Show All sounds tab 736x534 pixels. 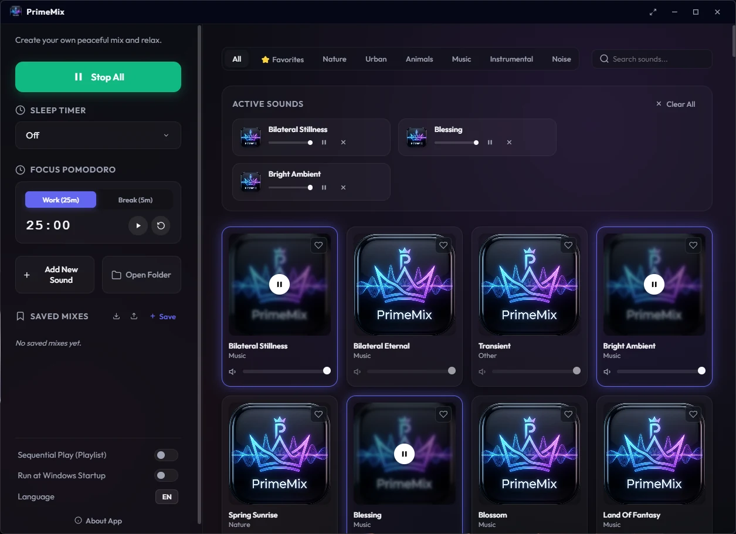pos(237,59)
